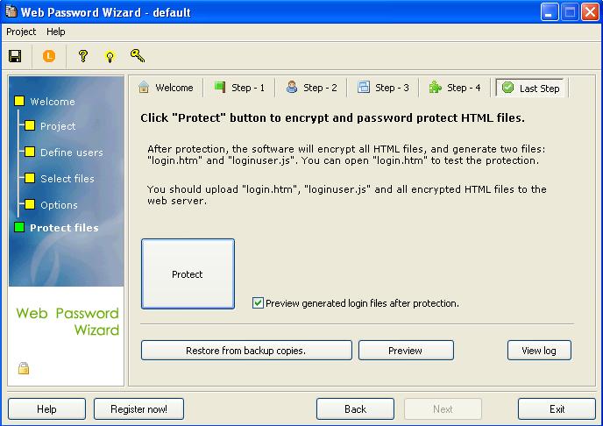Open help with the question mark icon

coord(82,56)
